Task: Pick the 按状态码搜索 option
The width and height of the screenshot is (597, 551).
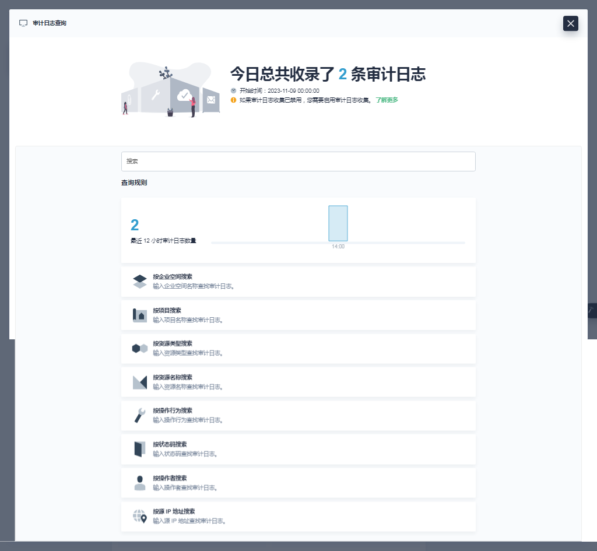Action: click(x=298, y=450)
